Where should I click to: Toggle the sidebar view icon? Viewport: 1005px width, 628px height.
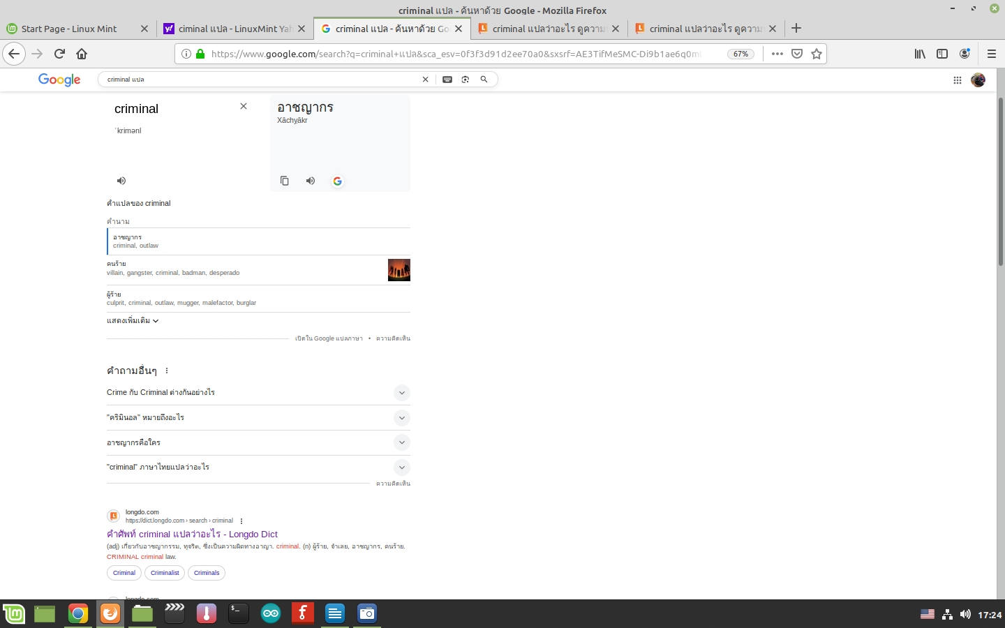(942, 54)
